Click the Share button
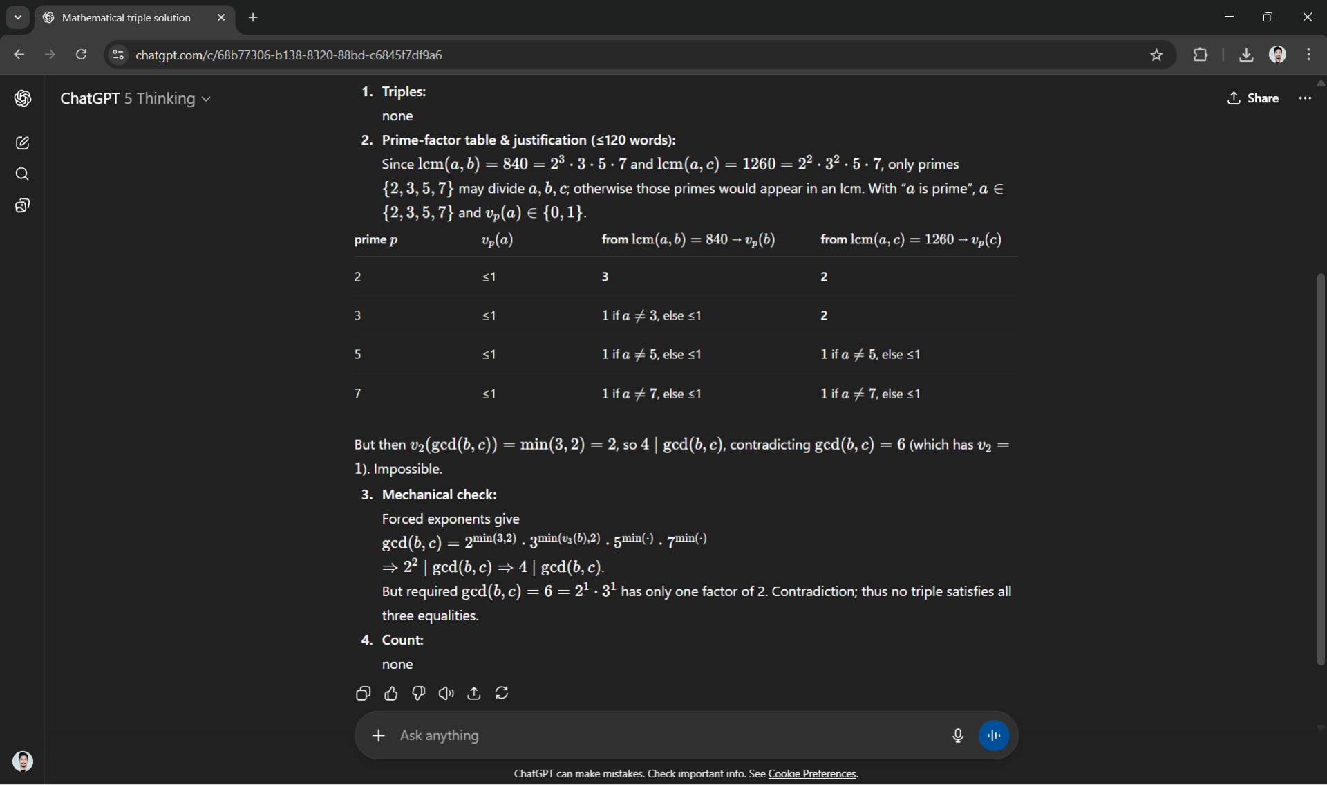 (1254, 98)
